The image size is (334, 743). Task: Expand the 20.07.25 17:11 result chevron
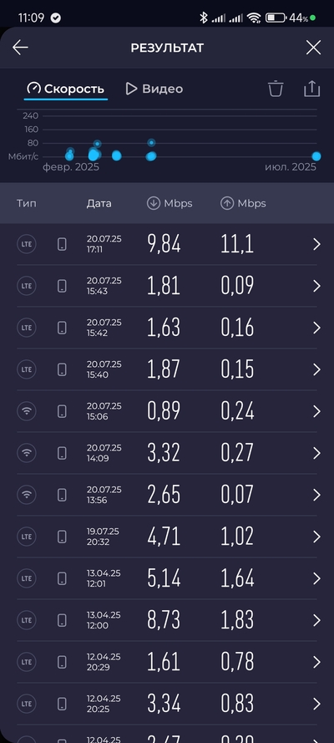(317, 244)
